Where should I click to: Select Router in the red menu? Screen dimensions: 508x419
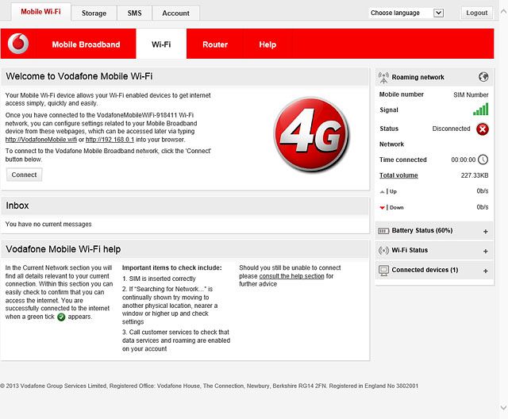point(215,44)
